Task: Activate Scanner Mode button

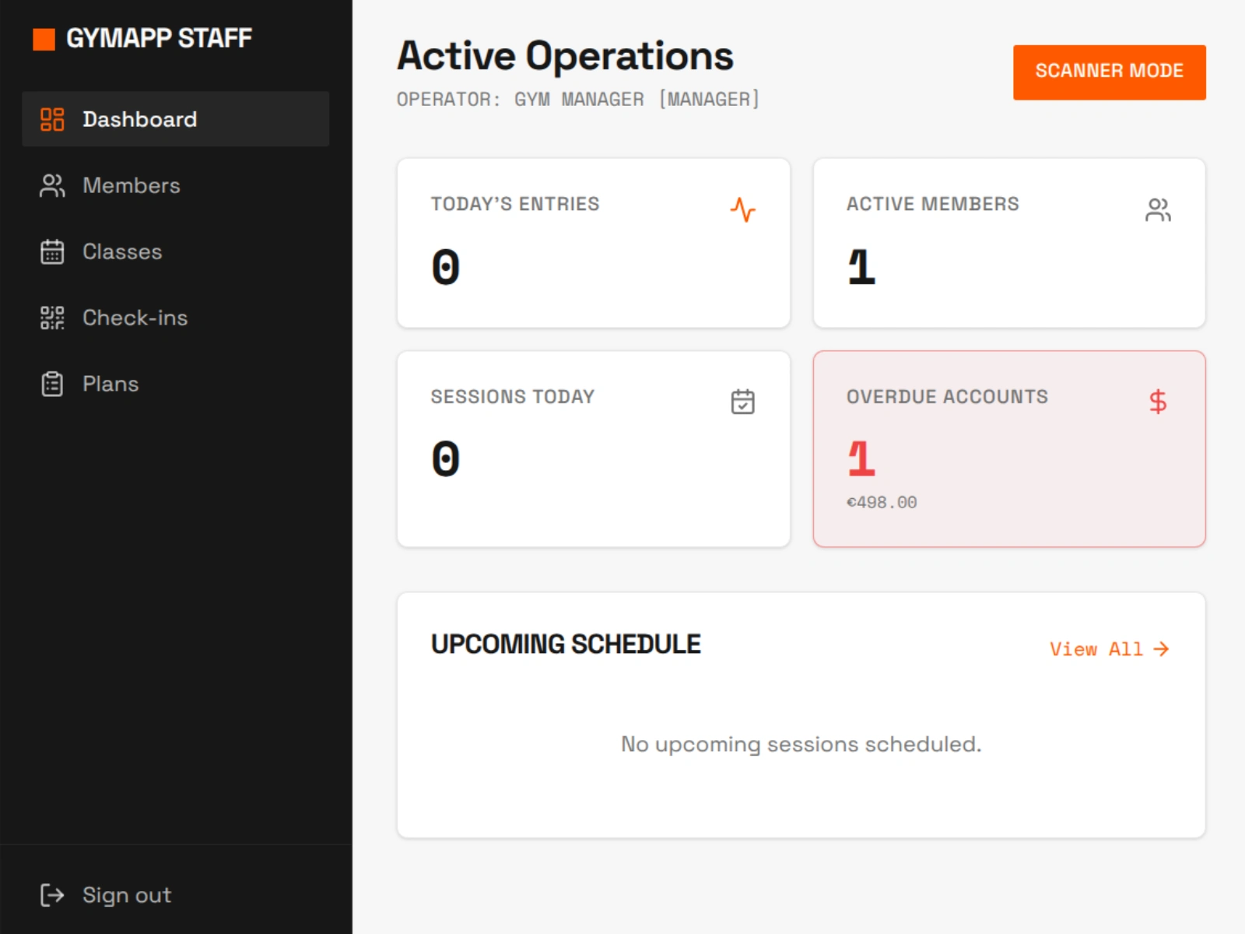Action: 1109,72
